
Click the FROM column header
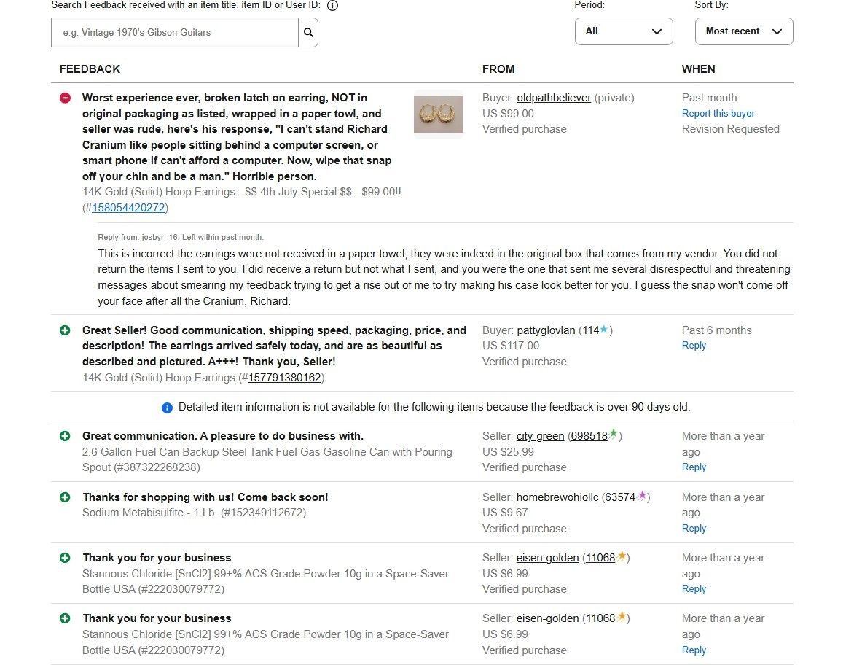[x=498, y=69]
